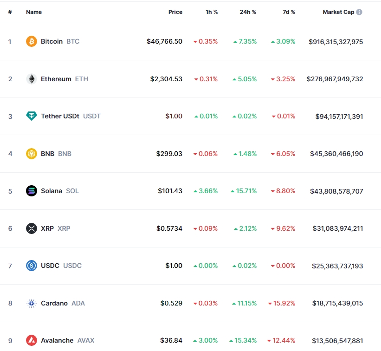Click the yellow BNB logo icon

pos(32,154)
